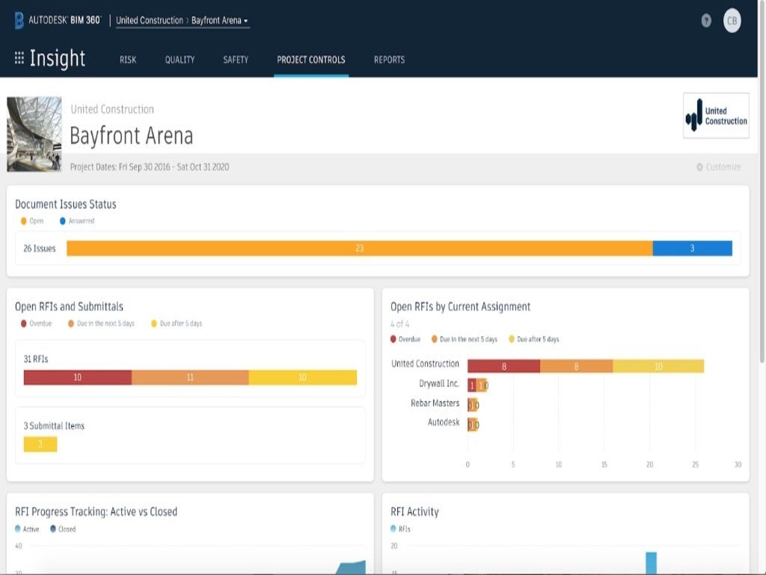Open the Bayfront Arena project dropdown
766x575 pixels.
(219, 20)
